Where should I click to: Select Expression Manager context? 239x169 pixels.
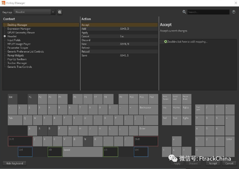[x=19, y=29]
